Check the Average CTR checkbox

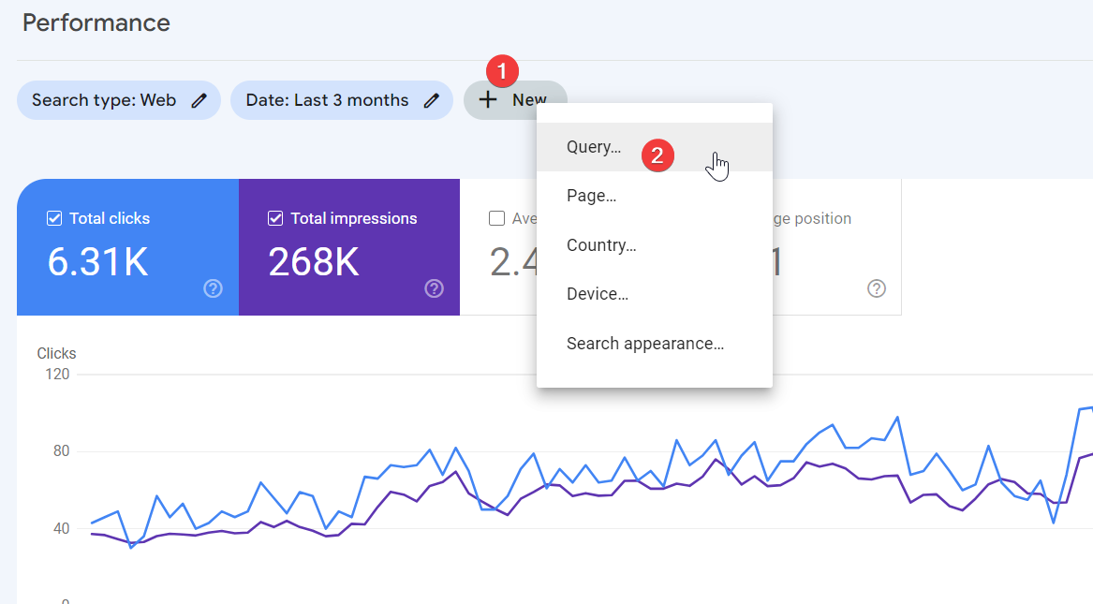(497, 219)
